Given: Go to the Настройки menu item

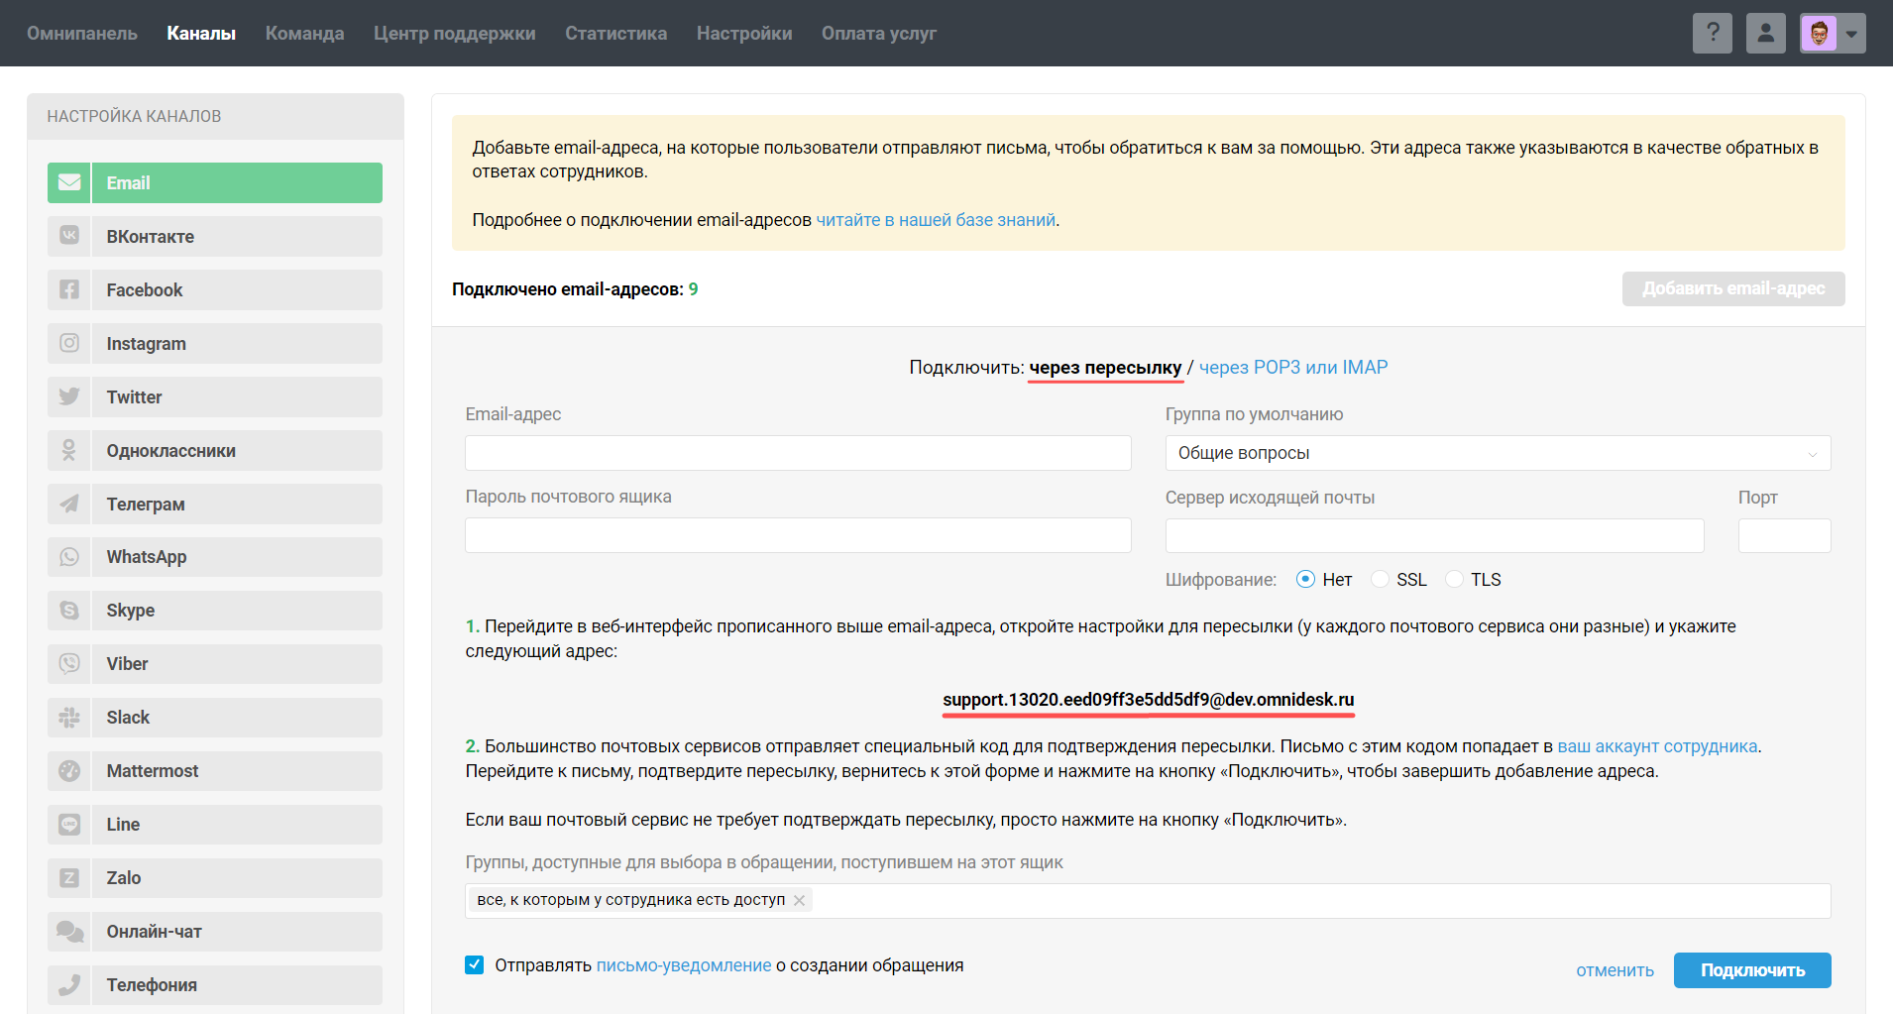Looking at the screenshot, I should point(743,33).
